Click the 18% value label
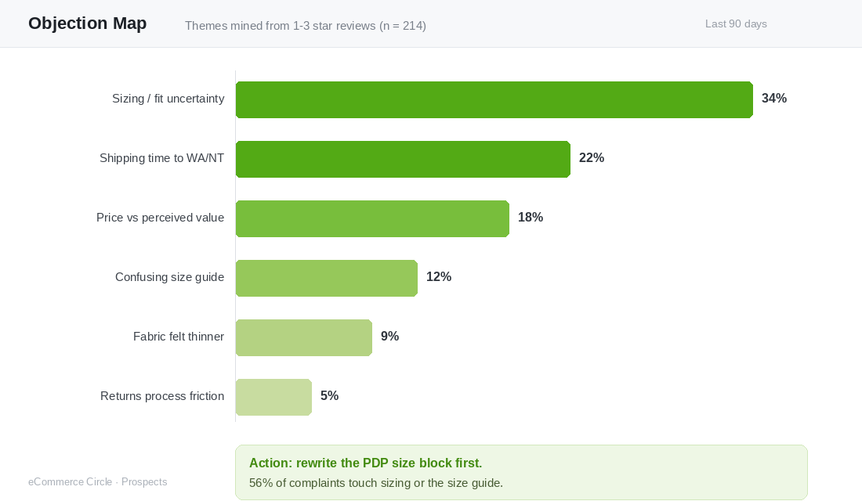Image resolution: width=862 pixels, height=501 pixels. tap(531, 217)
